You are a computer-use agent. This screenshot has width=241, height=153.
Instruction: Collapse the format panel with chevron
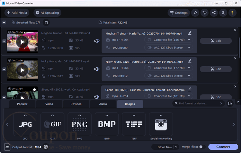(x=238, y=102)
